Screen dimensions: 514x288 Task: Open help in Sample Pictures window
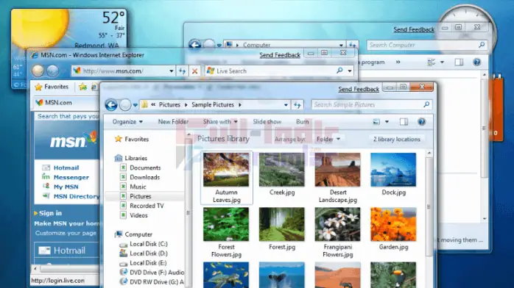[x=421, y=122]
